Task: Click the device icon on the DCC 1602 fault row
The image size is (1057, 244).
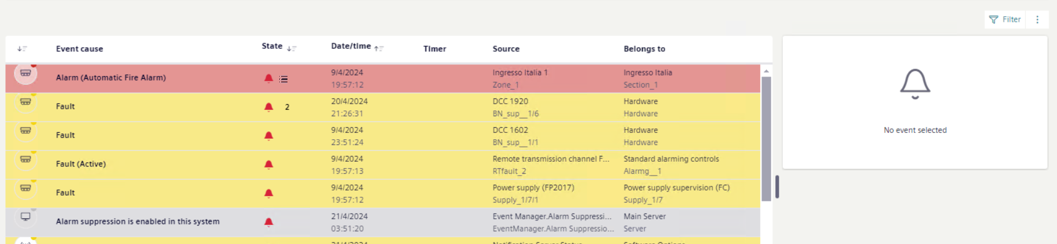Action: click(25, 131)
